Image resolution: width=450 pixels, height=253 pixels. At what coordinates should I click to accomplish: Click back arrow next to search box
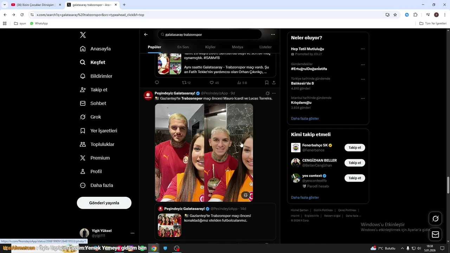tap(146, 34)
